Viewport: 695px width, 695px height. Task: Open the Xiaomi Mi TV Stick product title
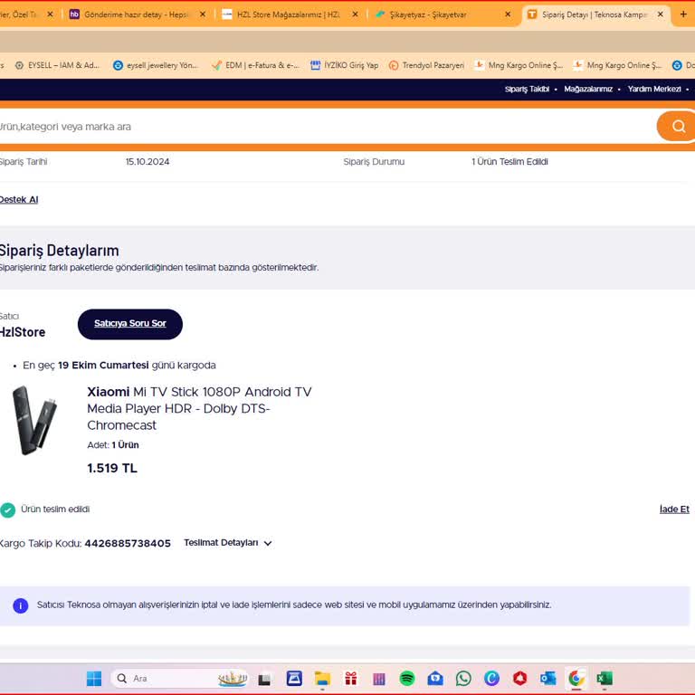[199, 408]
